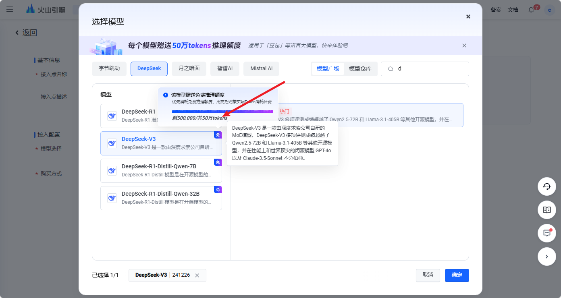Click the DeepSeek-R1-Distill-Qwen-32B logo icon

click(112, 198)
